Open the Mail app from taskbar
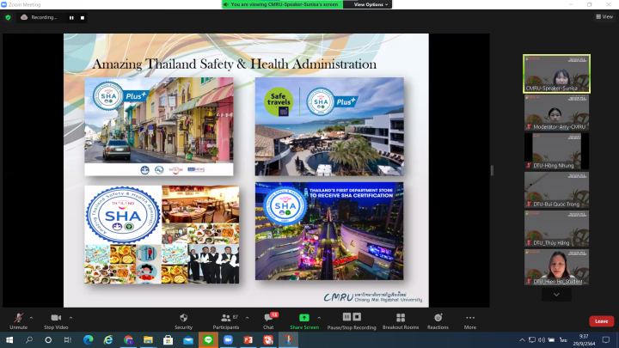The height and width of the screenshot is (348, 619). pyautogui.click(x=188, y=339)
